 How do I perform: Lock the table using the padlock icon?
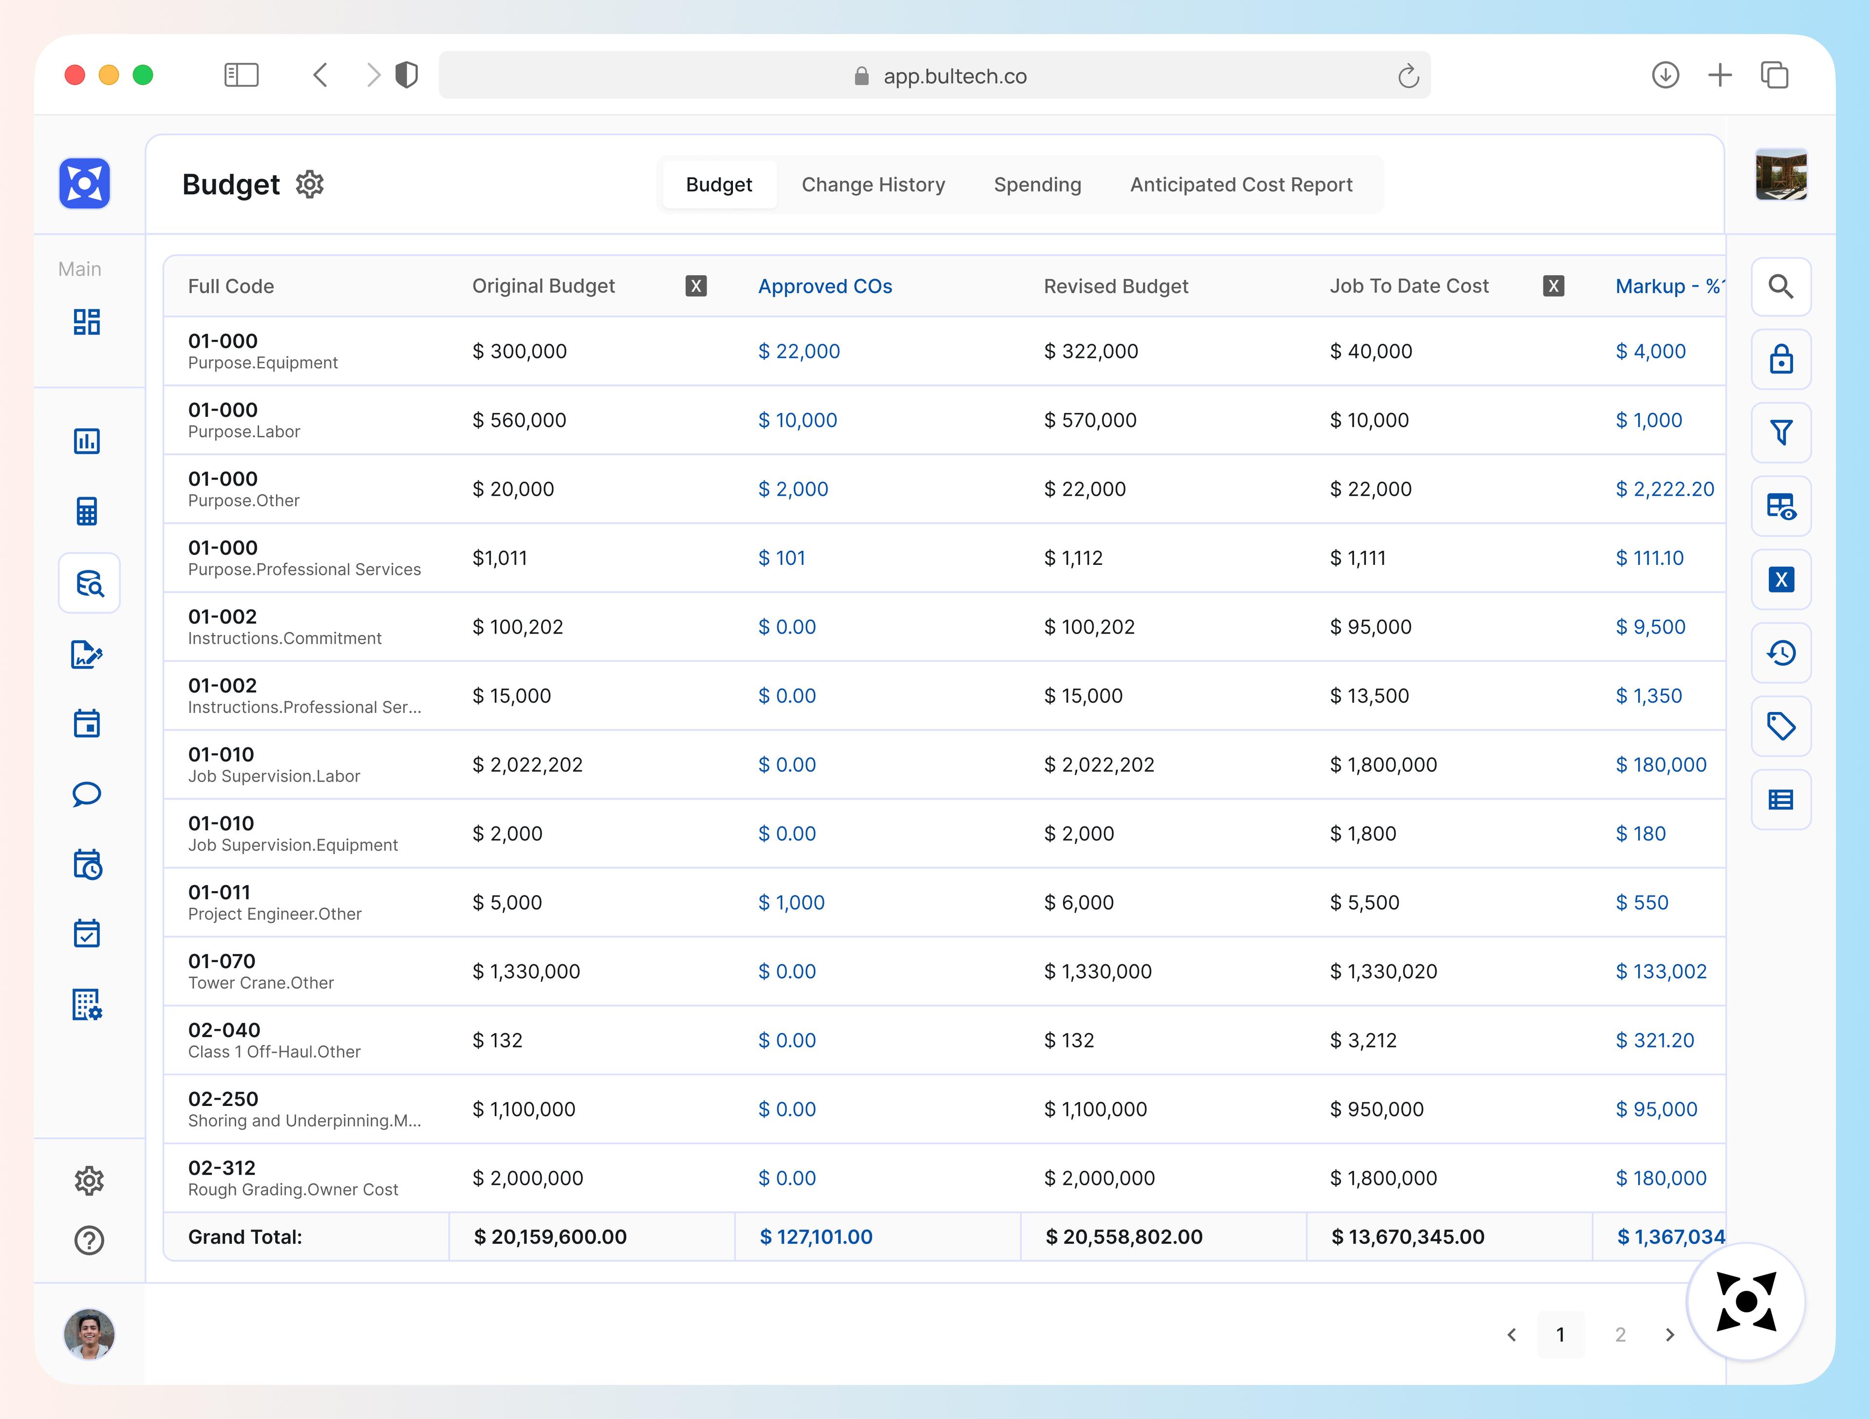point(1781,359)
